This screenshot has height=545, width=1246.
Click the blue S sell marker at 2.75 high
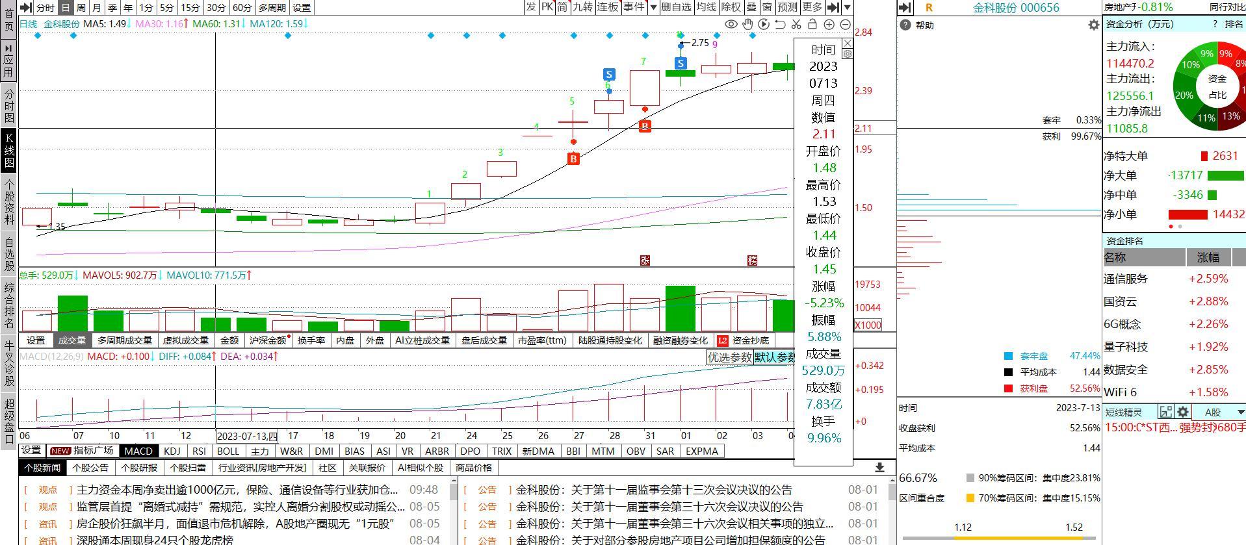click(x=681, y=63)
